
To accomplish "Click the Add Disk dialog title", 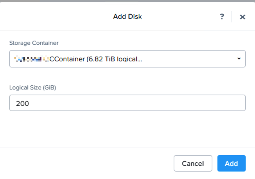I will click(x=128, y=17).
